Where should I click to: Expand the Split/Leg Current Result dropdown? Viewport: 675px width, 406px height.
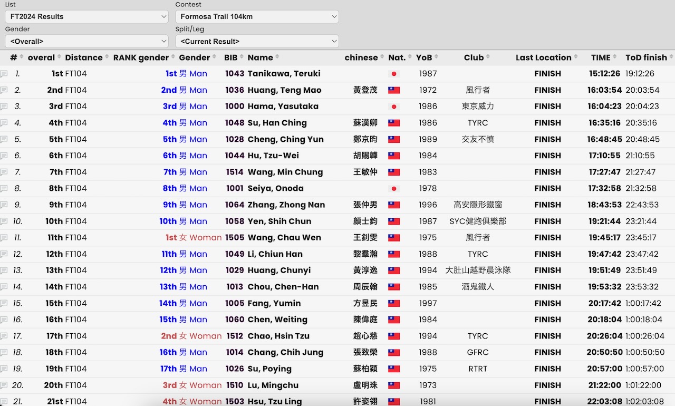257,41
